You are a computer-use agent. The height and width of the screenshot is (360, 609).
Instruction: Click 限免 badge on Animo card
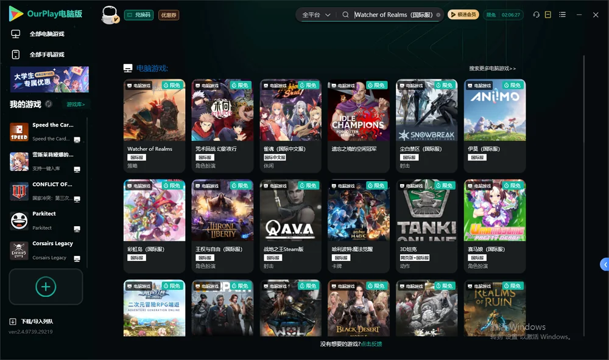512,85
